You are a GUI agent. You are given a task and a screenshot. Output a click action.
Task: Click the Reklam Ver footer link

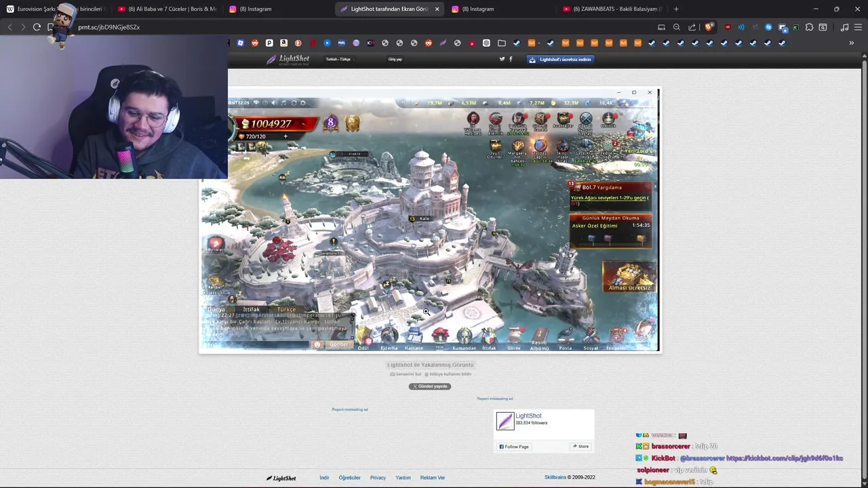tap(433, 478)
